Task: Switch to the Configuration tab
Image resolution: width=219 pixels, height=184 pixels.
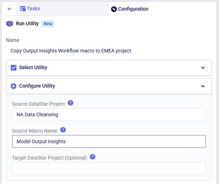Action: 133,9
